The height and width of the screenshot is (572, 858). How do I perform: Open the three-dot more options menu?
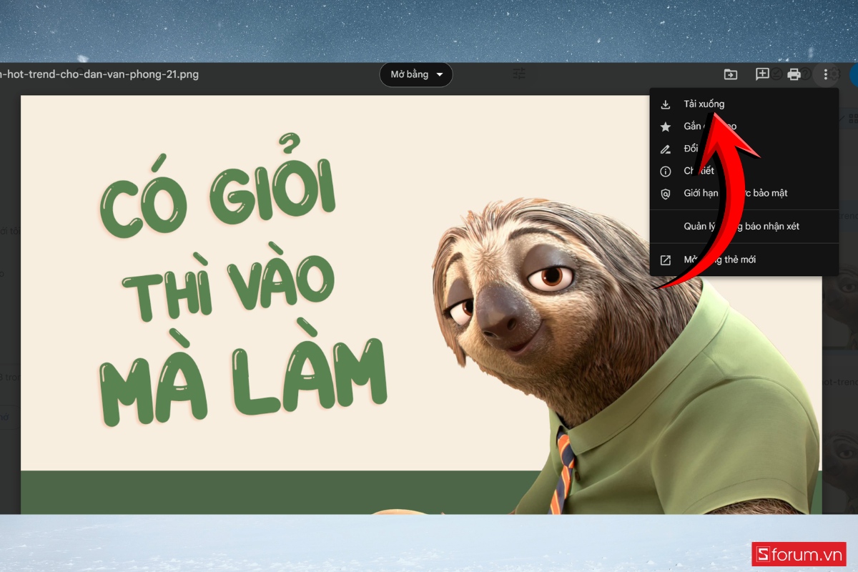pyautogui.click(x=827, y=74)
